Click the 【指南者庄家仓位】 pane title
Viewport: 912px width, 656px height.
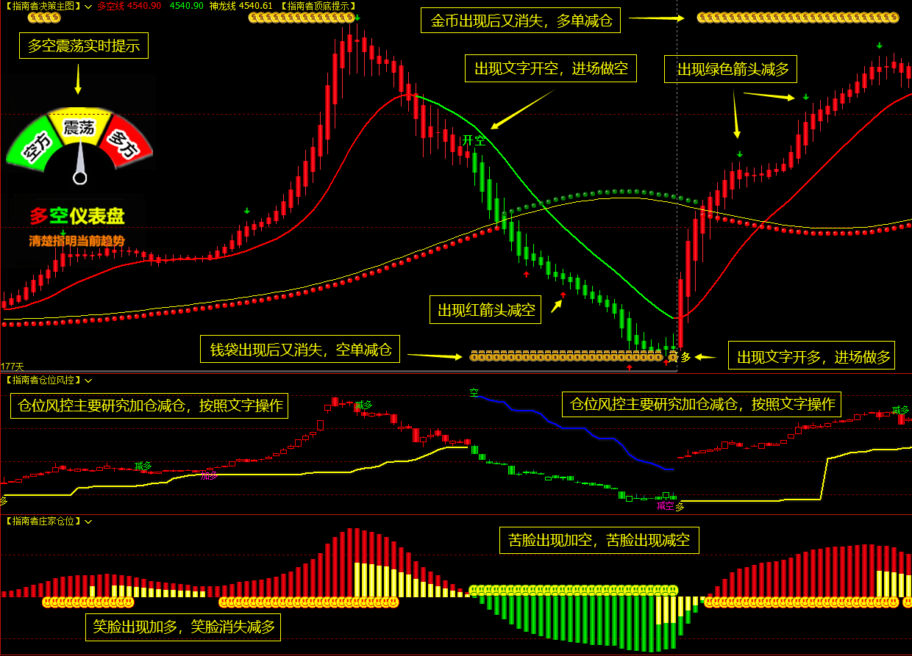(x=43, y=521)
